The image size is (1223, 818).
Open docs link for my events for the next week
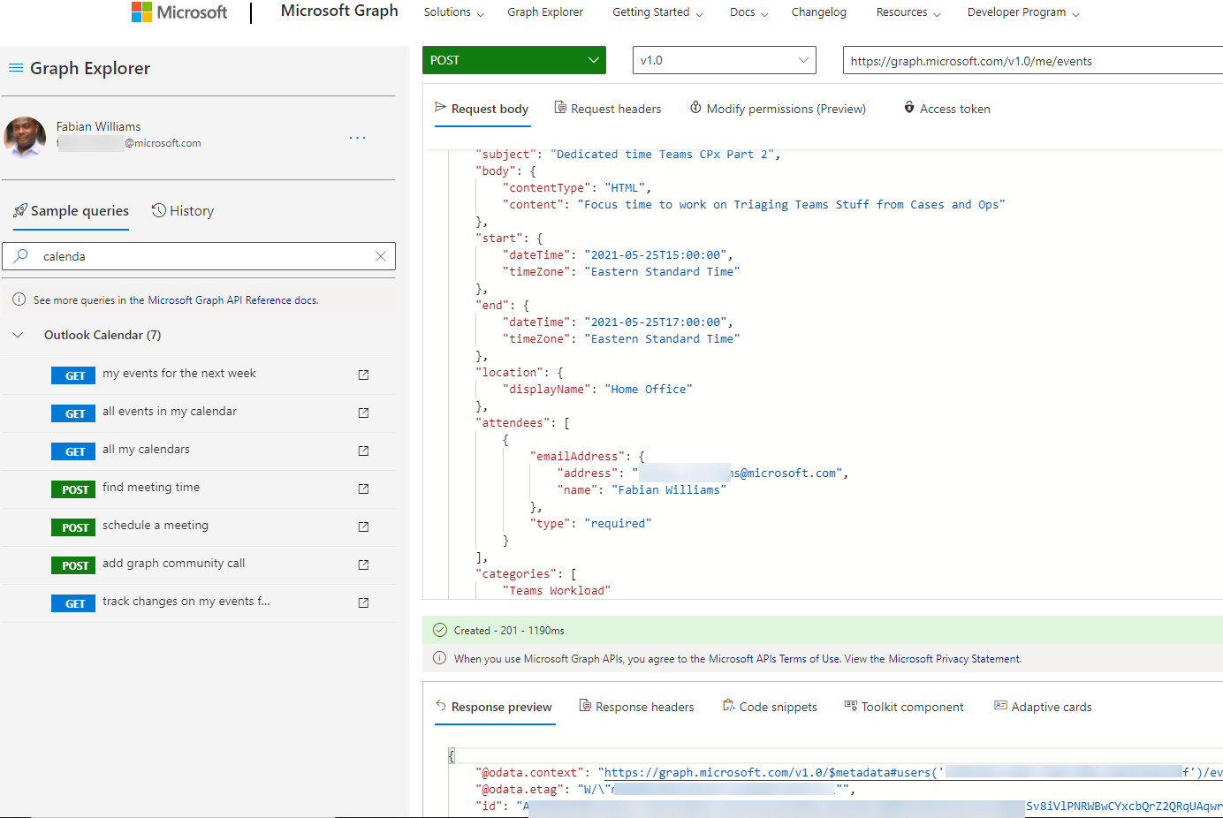363,375
